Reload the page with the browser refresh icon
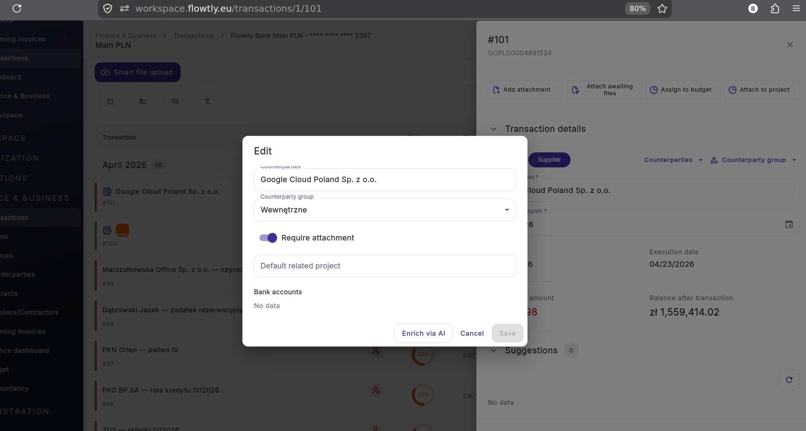 pyautogui.click(x=17, y=8)
